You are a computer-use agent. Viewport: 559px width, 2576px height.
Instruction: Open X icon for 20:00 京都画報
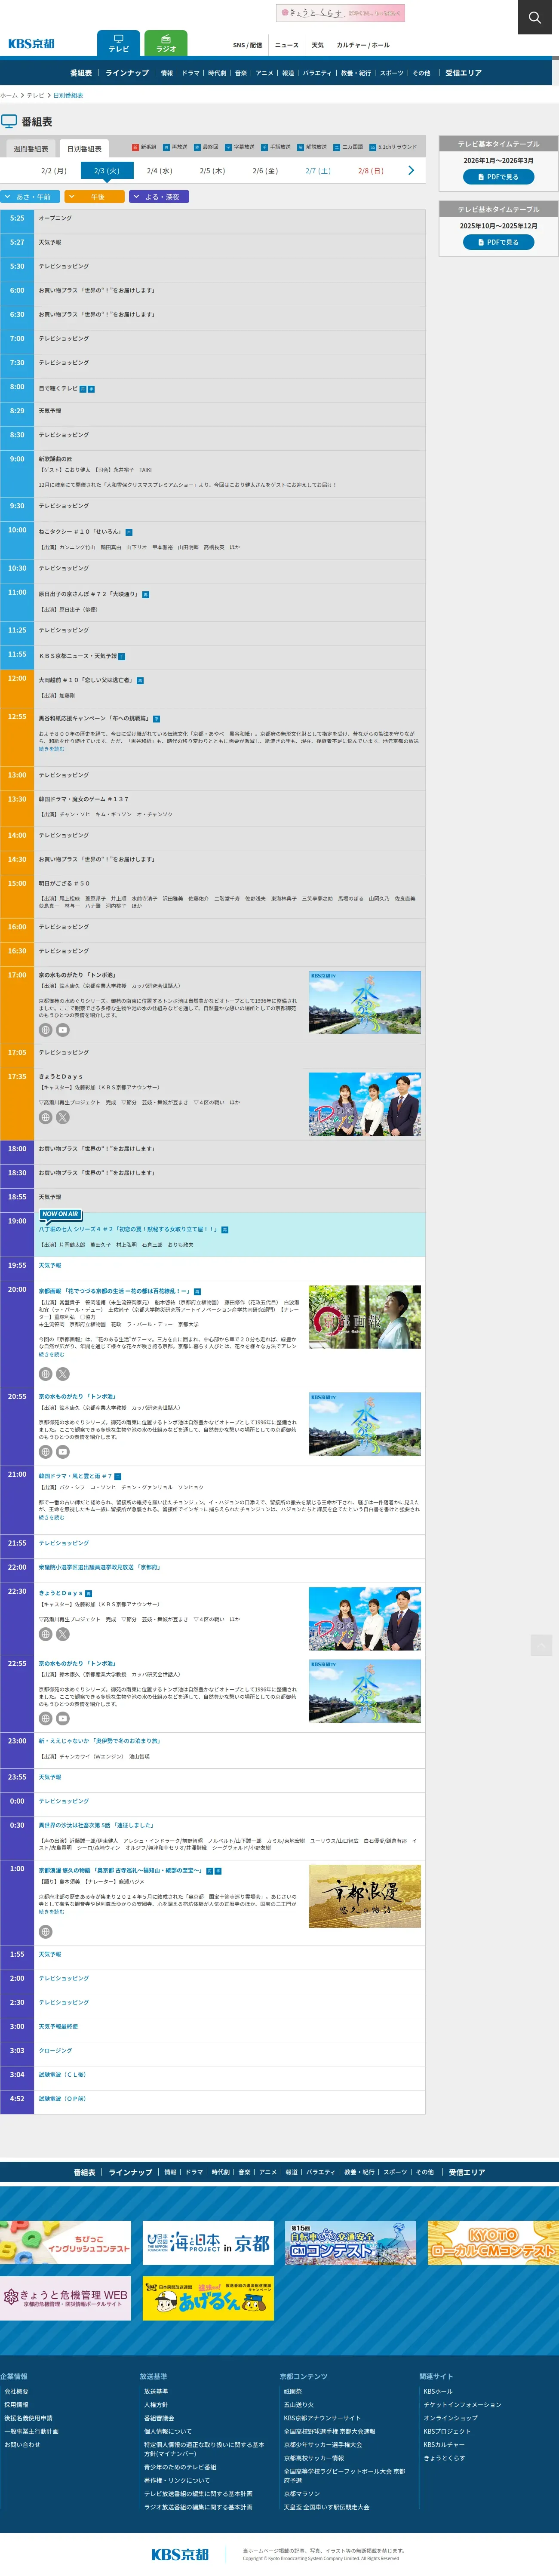63,1374
